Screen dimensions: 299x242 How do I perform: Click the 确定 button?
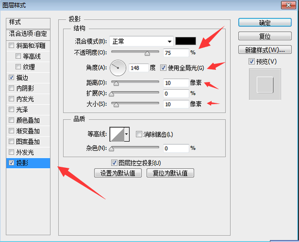pos(265,22)
